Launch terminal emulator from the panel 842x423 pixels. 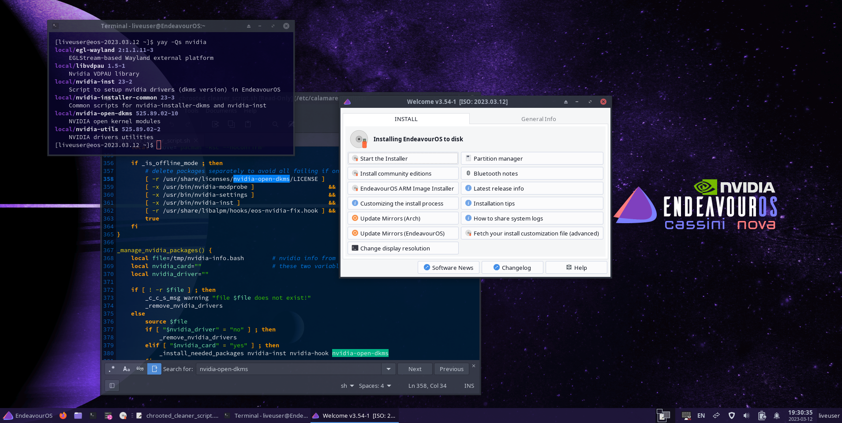93,416
